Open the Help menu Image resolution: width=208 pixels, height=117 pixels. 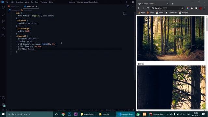click(51, 2)
